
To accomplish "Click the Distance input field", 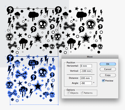I will (x=86, y=78).
